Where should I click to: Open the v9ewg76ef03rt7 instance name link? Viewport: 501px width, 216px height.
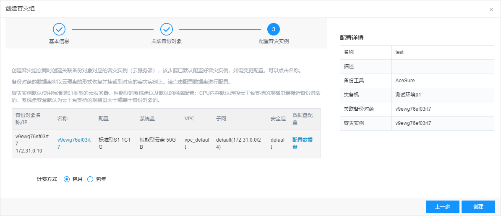74,143
